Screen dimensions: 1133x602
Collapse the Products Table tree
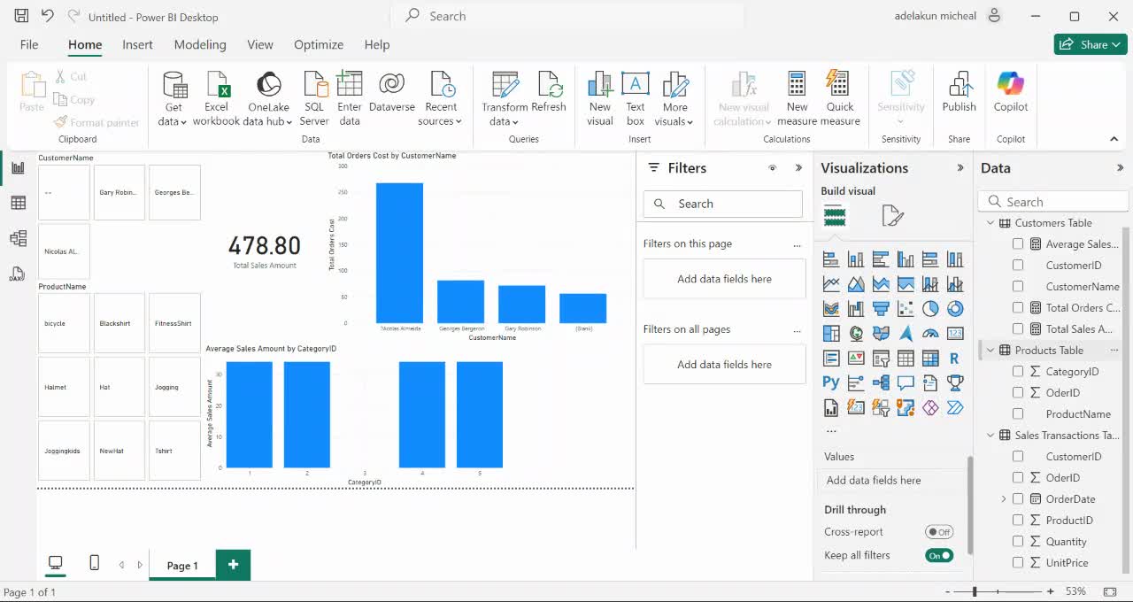coord(990,351)
